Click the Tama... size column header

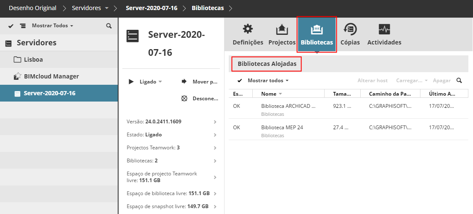pos(342,94)
